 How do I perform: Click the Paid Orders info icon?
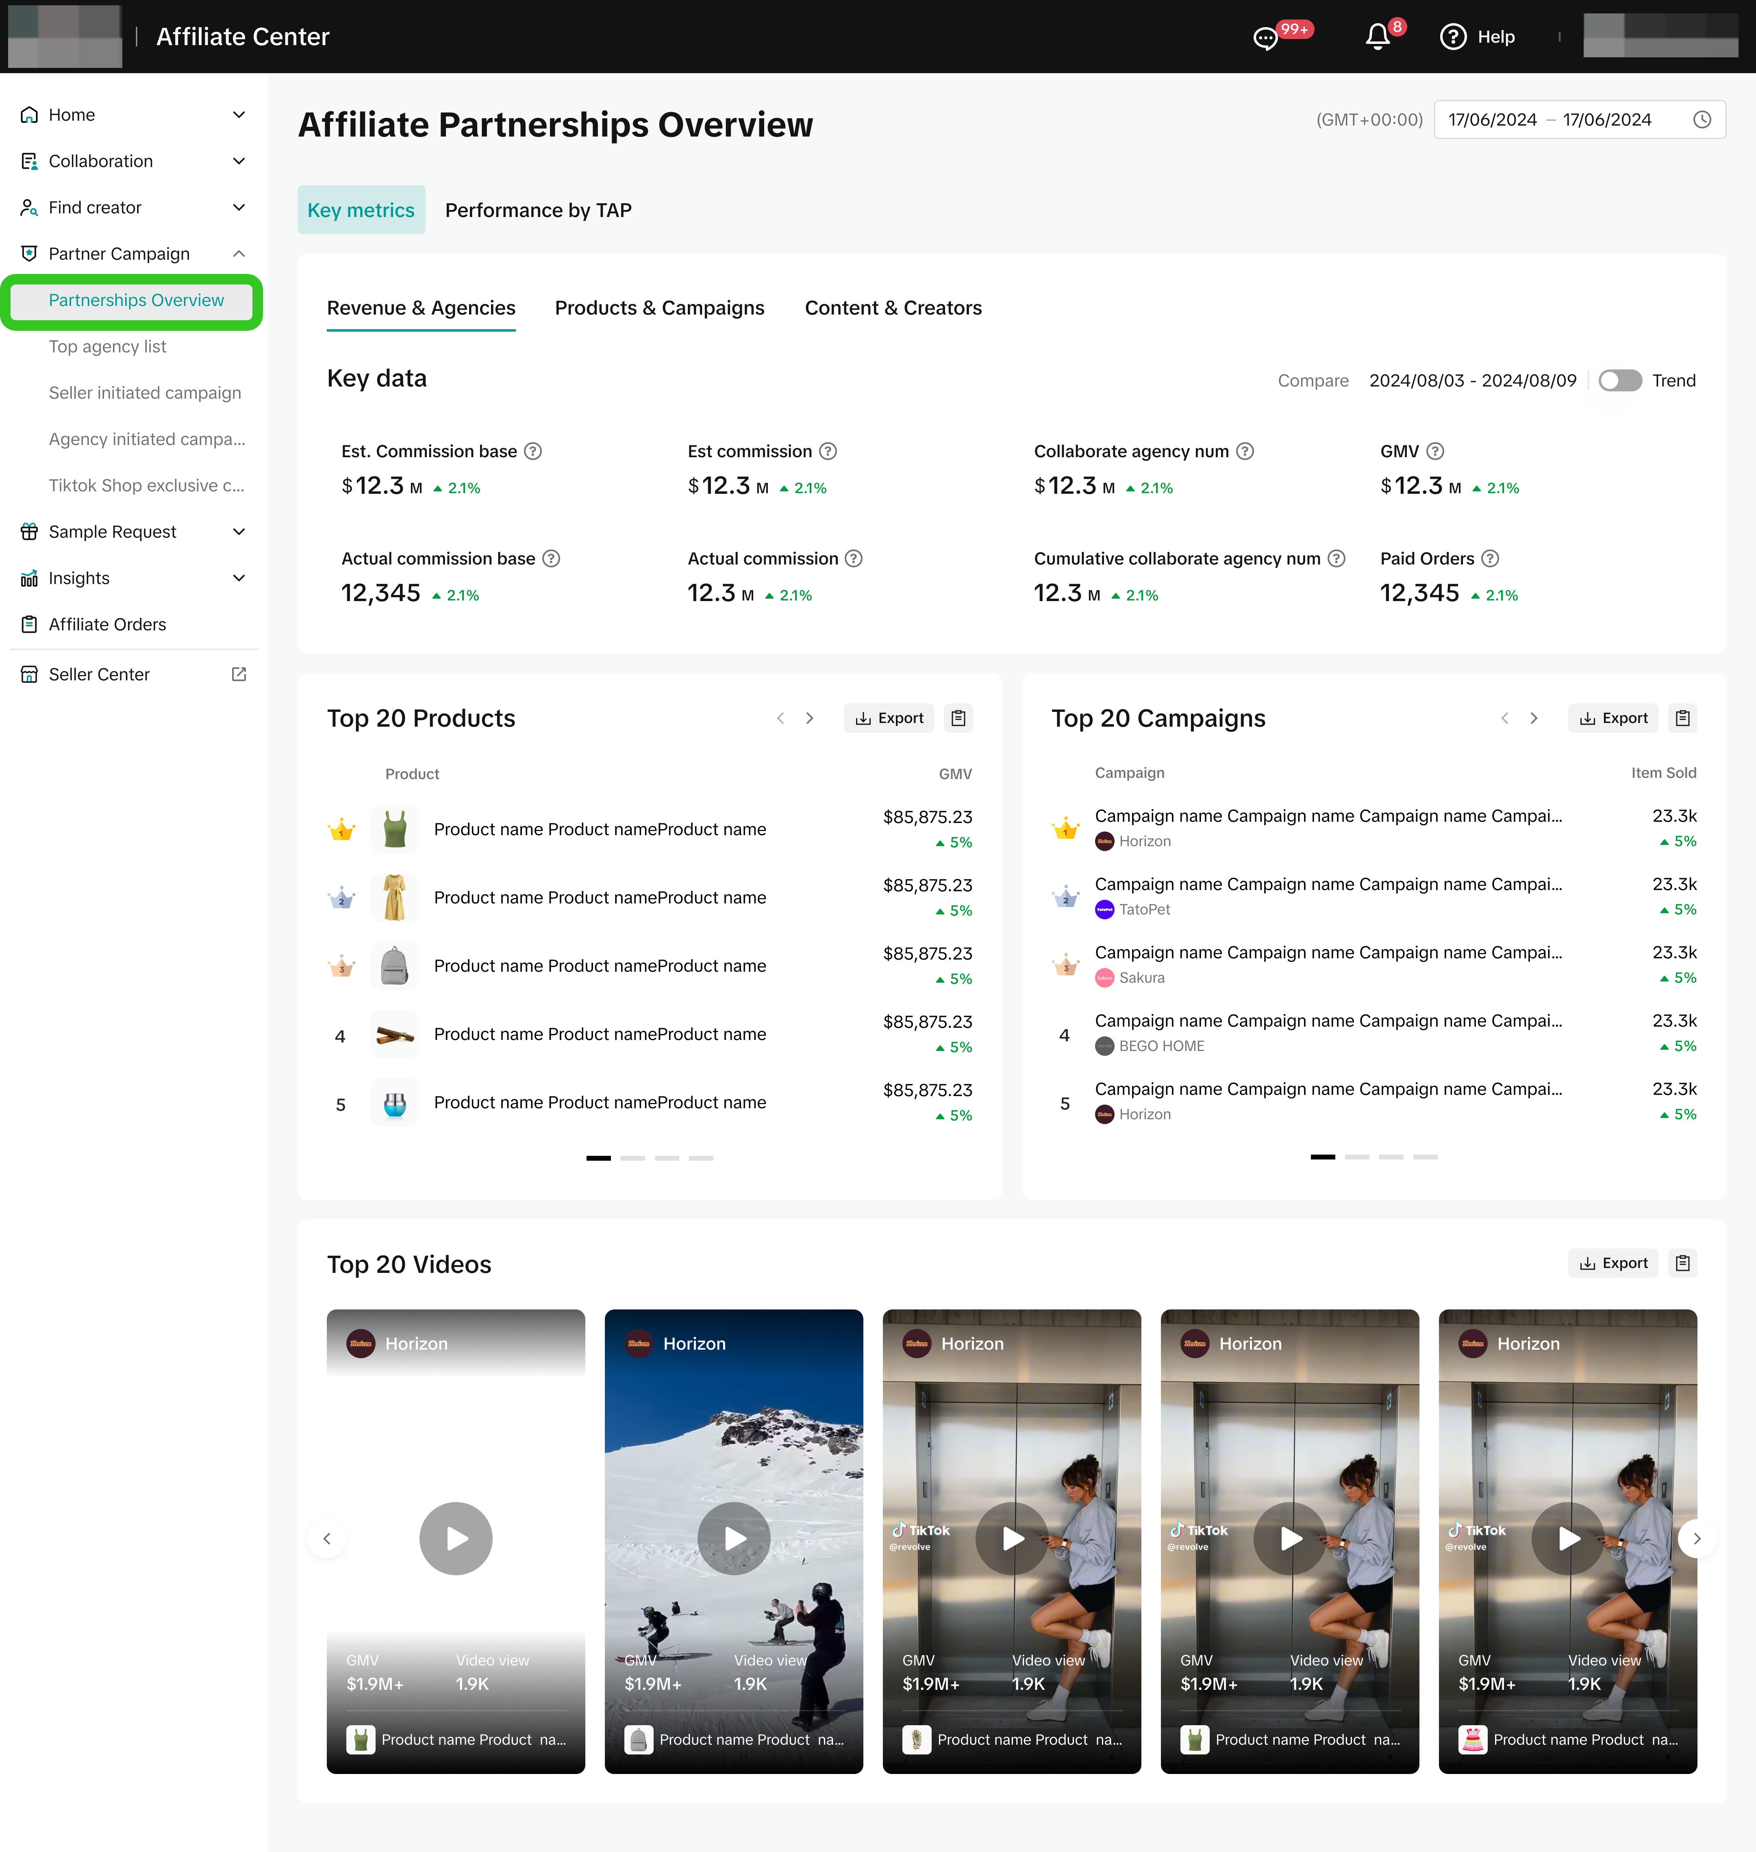pos(1490,559)
